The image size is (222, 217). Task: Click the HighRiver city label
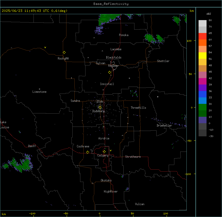coord(111,191)
